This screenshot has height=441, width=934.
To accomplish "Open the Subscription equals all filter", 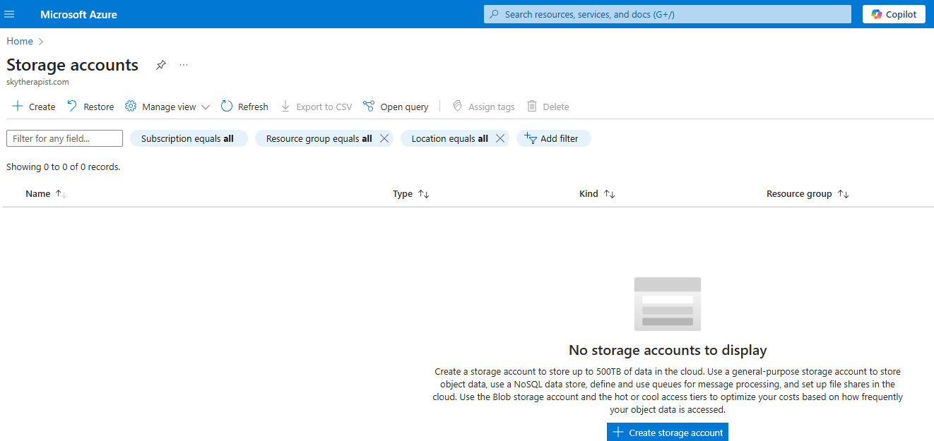I will click(188, 138).
